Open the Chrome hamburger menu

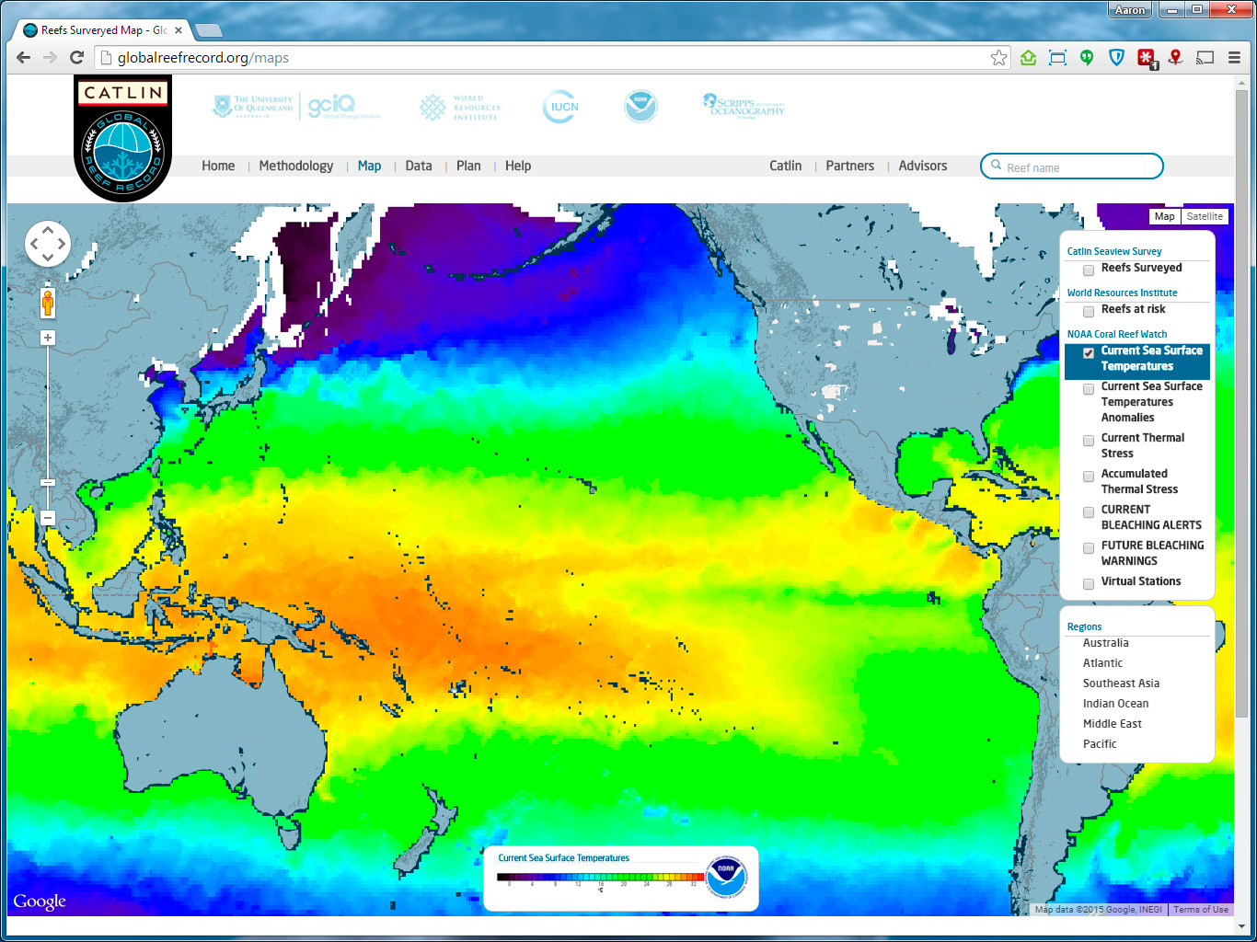tap(1234, 57)
